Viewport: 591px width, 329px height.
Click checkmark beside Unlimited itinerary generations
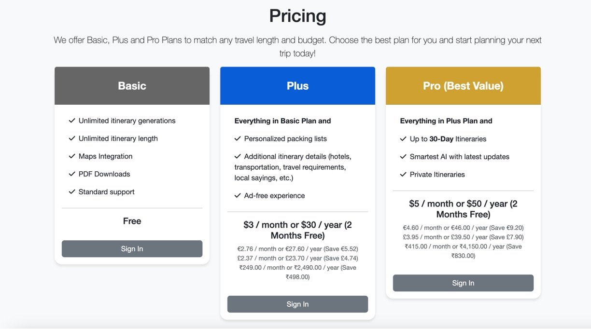point(72,121)
